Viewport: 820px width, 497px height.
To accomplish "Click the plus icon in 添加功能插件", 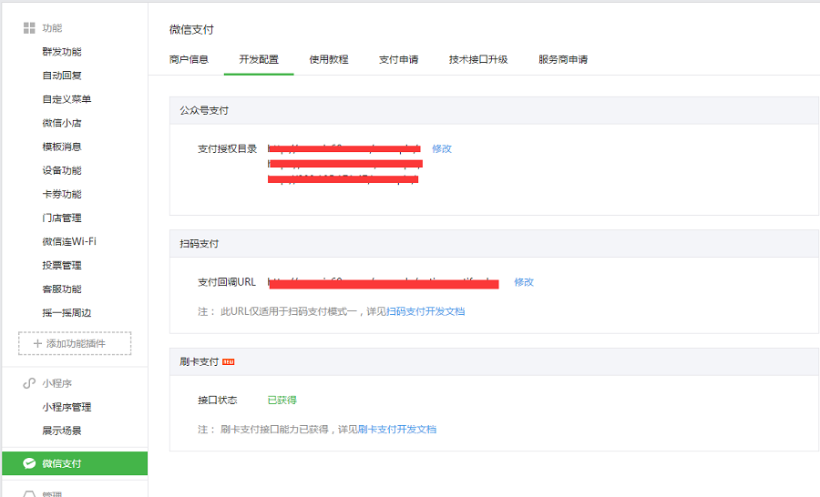I will (37, 343).
